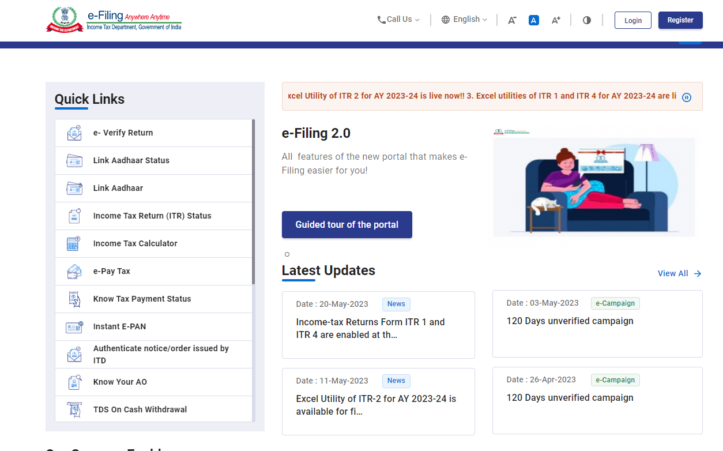Increase font size via A+ dropdown control
The width and height of the screenshot is (723, 451).
click(x=555, y=20)
